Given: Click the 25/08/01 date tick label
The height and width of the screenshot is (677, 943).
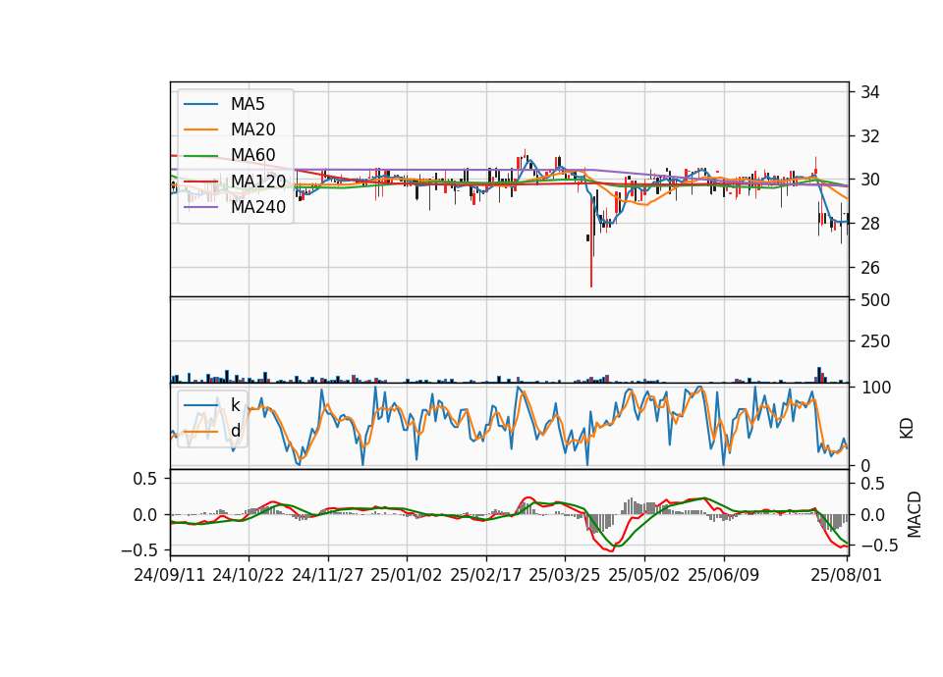Looking at the screenshot, I should click(846, 575).
